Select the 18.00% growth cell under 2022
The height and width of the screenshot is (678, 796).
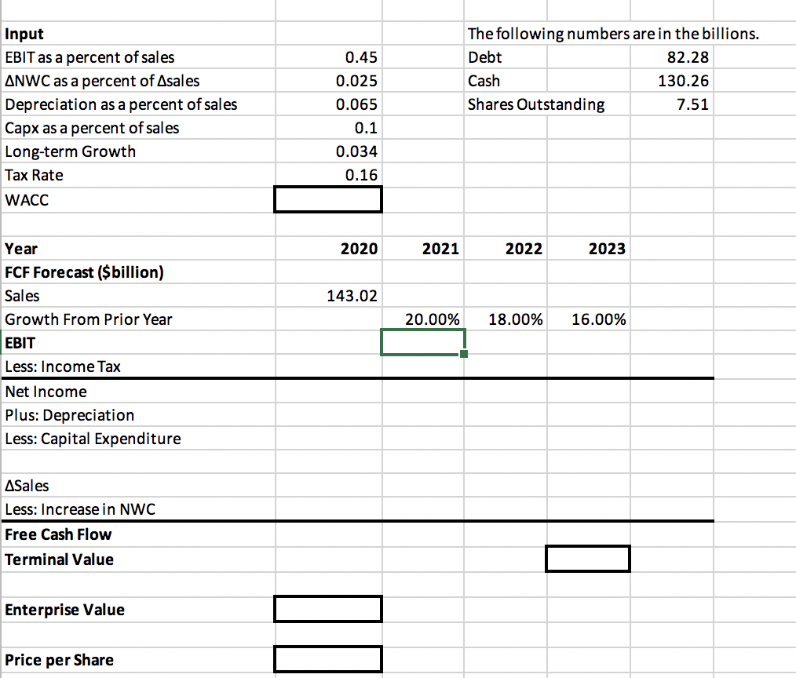[x=505, y=319]
